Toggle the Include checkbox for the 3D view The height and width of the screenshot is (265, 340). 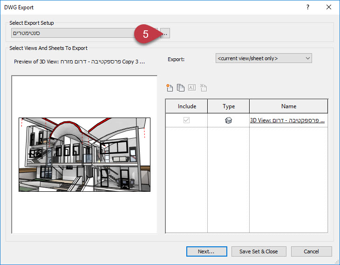(186, 120)
